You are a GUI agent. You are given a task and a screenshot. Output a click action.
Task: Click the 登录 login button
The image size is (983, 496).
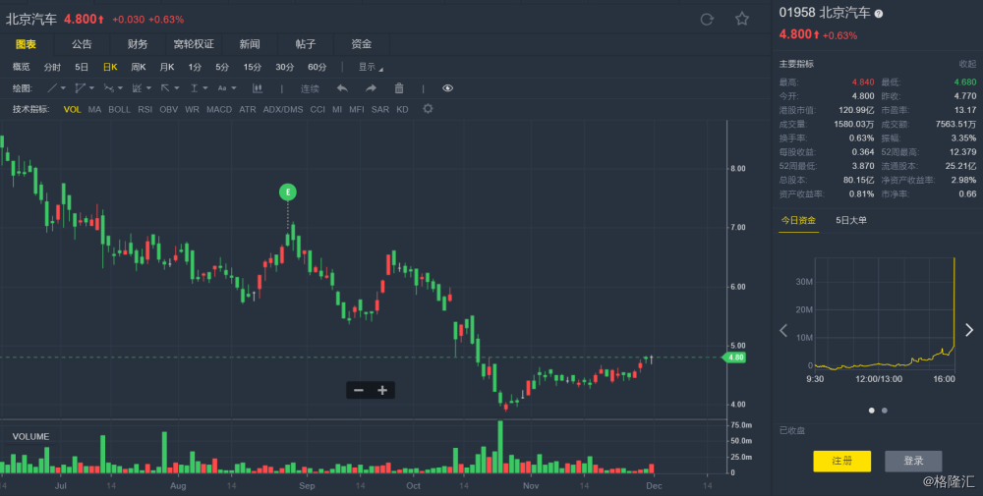point(913,461)
